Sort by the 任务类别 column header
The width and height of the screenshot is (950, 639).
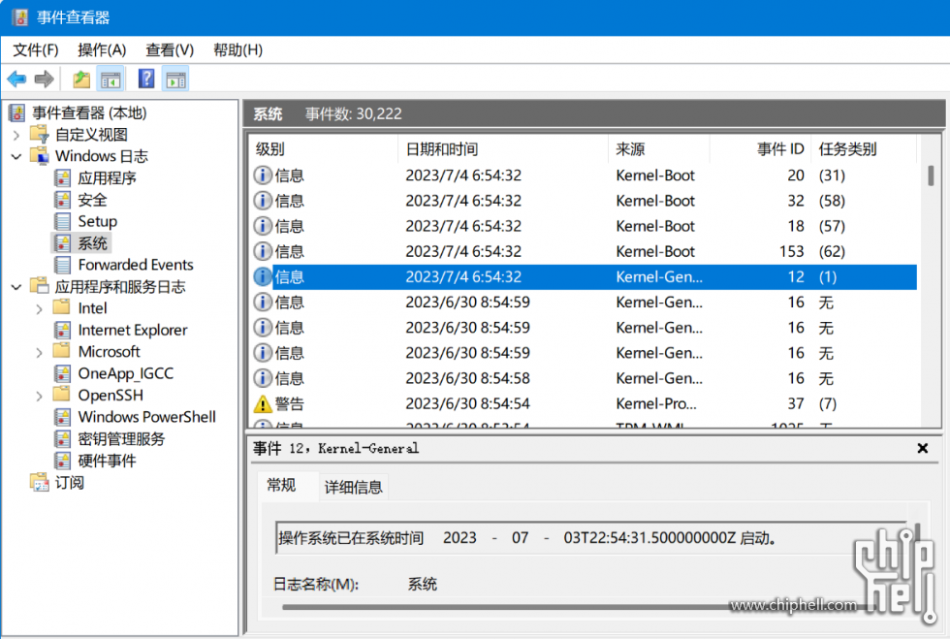pos(864,149)
